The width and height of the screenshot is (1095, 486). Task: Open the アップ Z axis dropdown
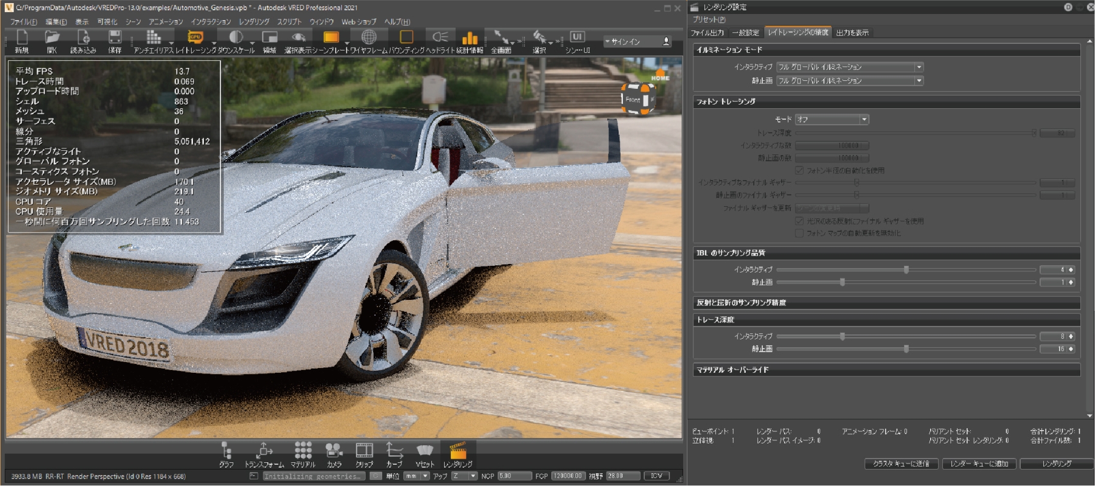tap(464, 476)
